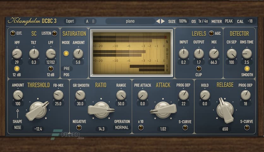Open the SIZE 100% selector
Screen dimensions: 264x152
pyautogui.click(x=183, y=21)
